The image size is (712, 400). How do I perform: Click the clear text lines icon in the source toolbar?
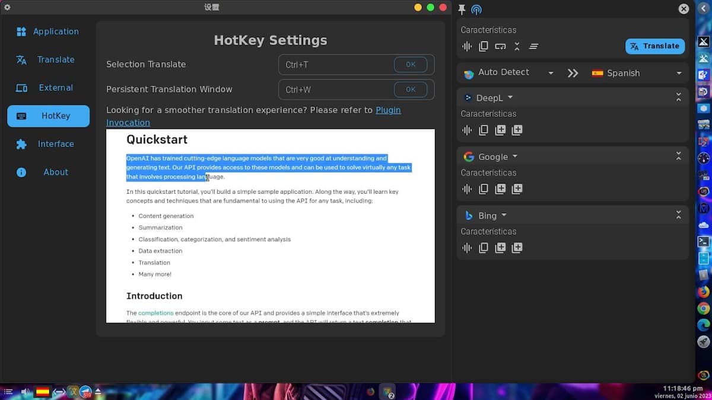[533, 46]
